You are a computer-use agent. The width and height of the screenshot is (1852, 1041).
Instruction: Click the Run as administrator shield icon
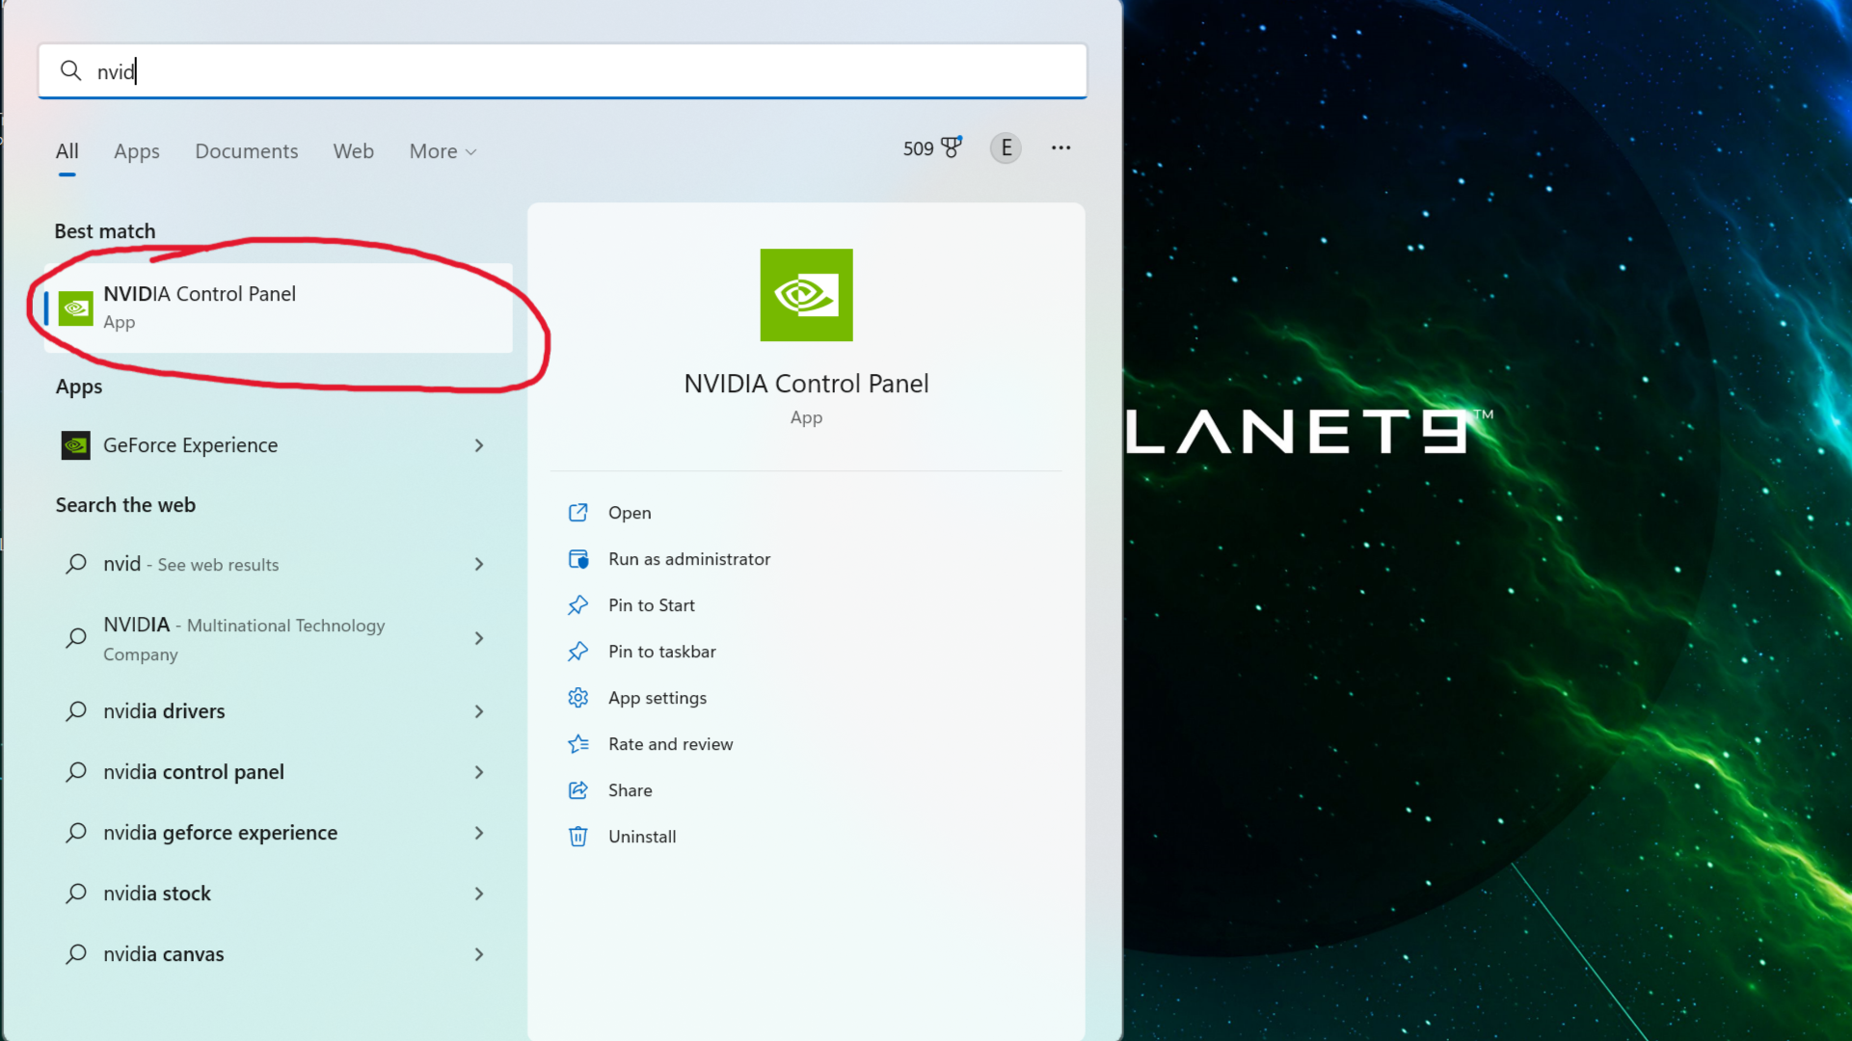coord(578,559)
